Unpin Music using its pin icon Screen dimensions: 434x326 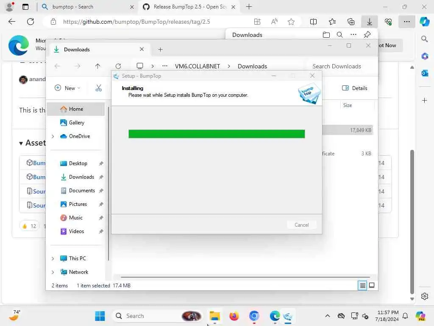pos(101,218)
